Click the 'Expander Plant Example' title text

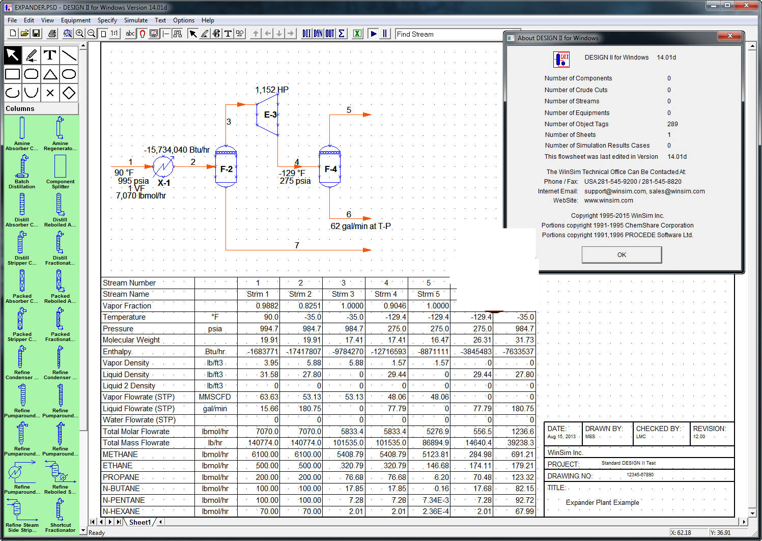point(602,502)
